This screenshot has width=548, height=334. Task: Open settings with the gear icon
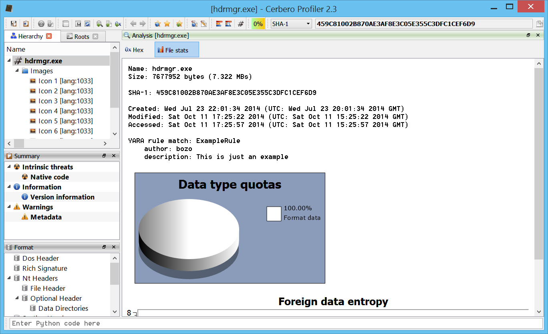point(41,24)
